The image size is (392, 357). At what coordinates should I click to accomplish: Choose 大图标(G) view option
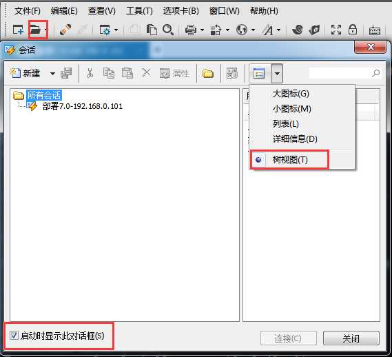(291, 94)
